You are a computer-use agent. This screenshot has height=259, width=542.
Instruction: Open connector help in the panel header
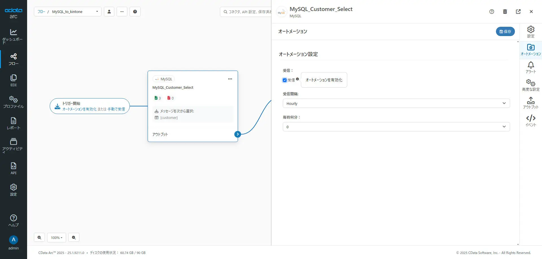pos(492,12)
